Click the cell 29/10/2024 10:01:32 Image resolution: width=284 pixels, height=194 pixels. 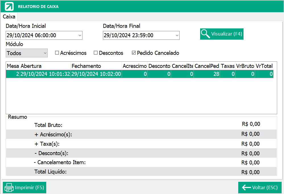pyautogui.click(x=45, y=74)
